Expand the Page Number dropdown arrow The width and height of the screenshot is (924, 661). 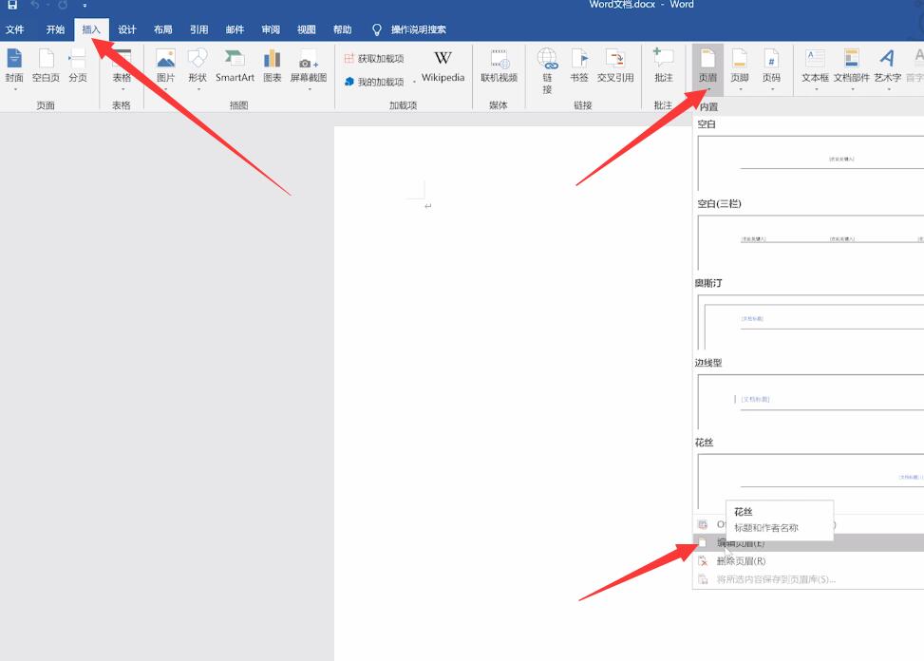click(773, 89)
